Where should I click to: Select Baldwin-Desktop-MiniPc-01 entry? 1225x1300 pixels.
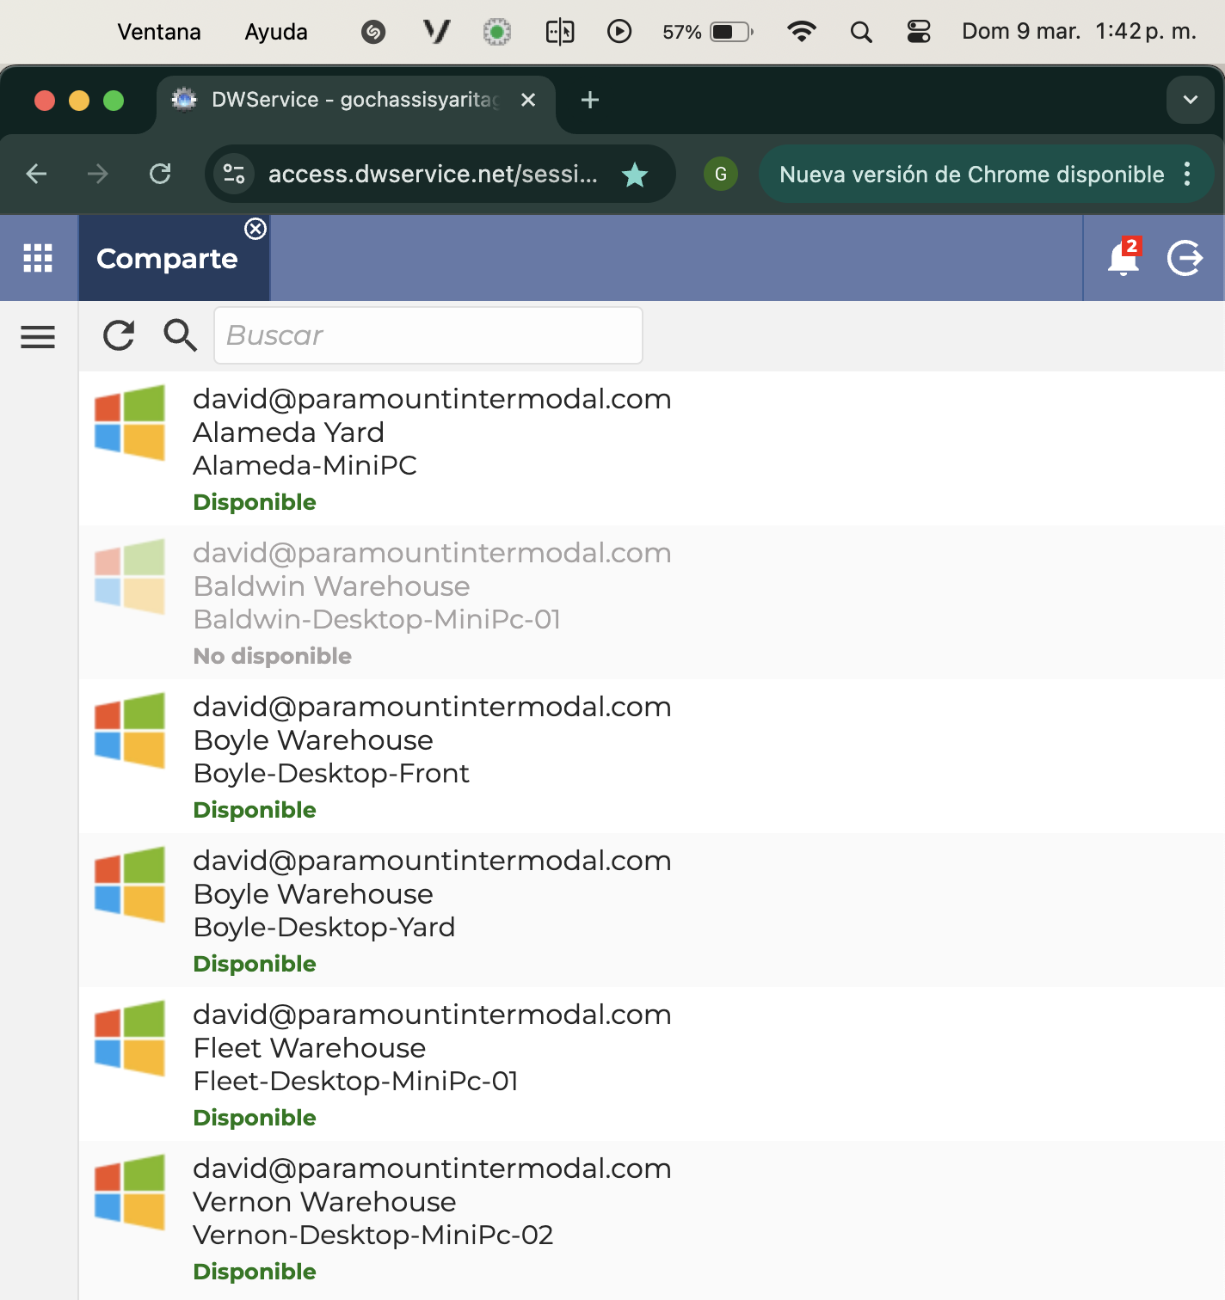pos(651,603)
